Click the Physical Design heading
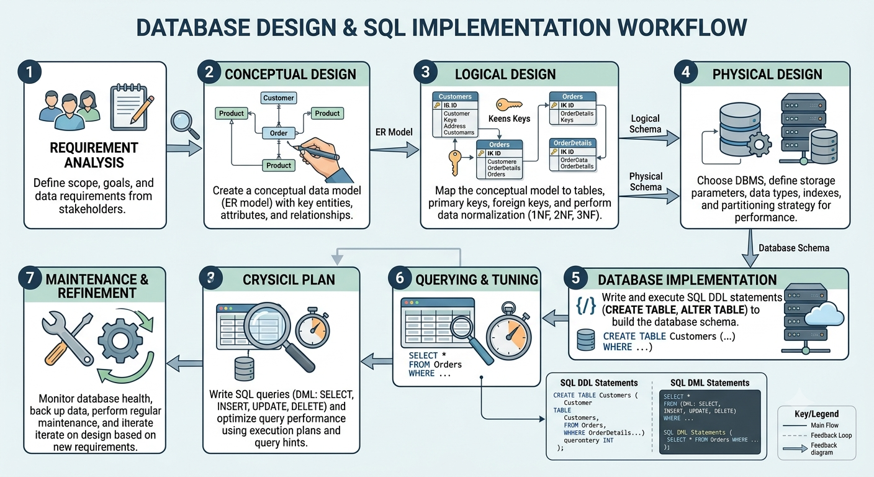 click(x=767, y=75)
